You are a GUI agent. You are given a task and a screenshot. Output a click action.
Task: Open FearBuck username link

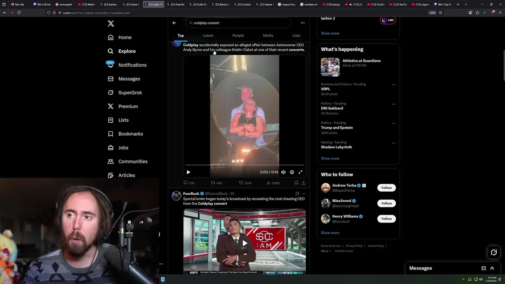coord(191,194)
